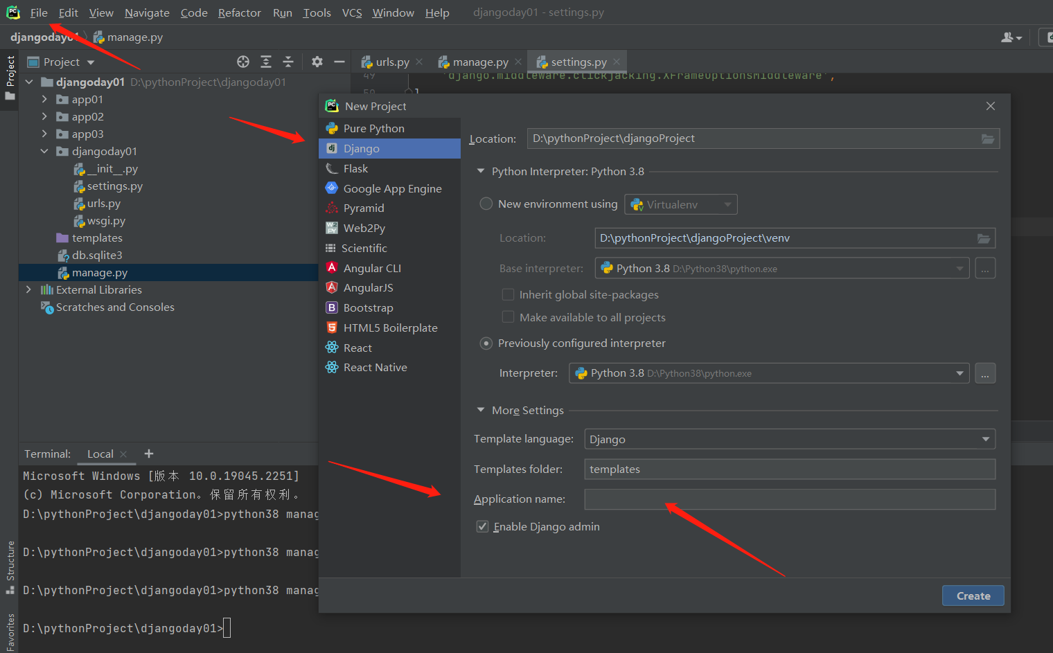Image resolution: width=1053 pixels, height=653 pixels.
Task: Open the VCS menu
Action: point(352,12)
